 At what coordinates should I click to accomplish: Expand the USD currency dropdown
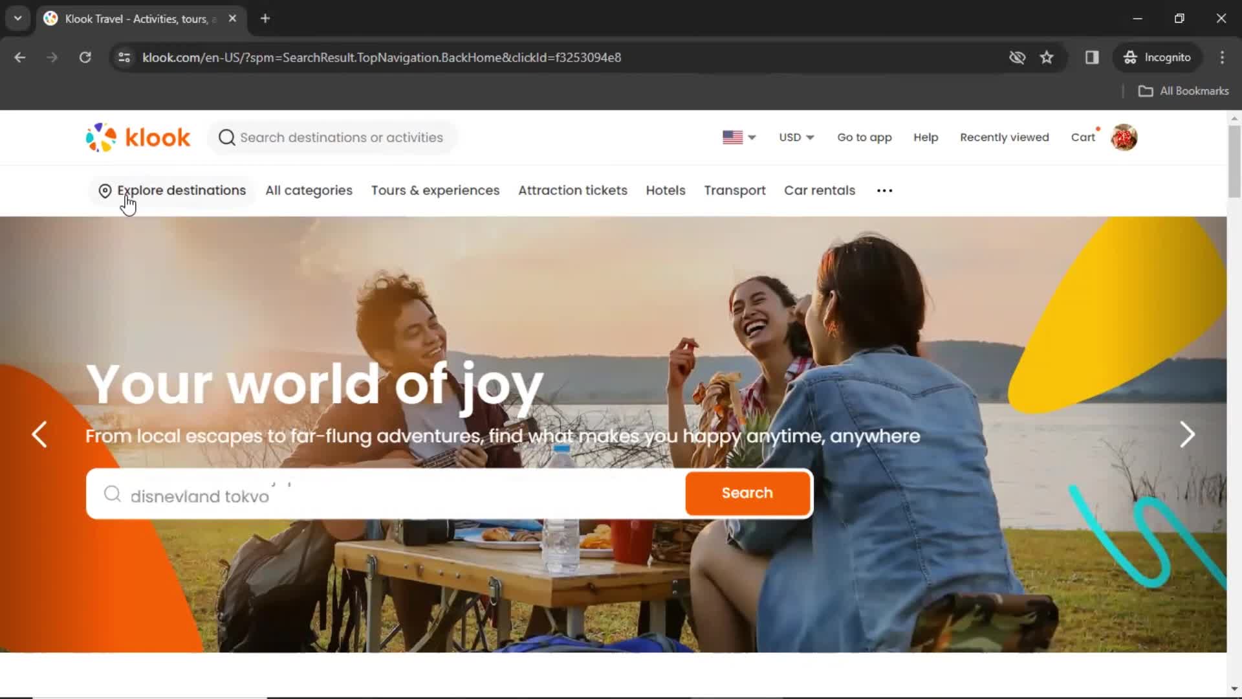pos(795,137)
